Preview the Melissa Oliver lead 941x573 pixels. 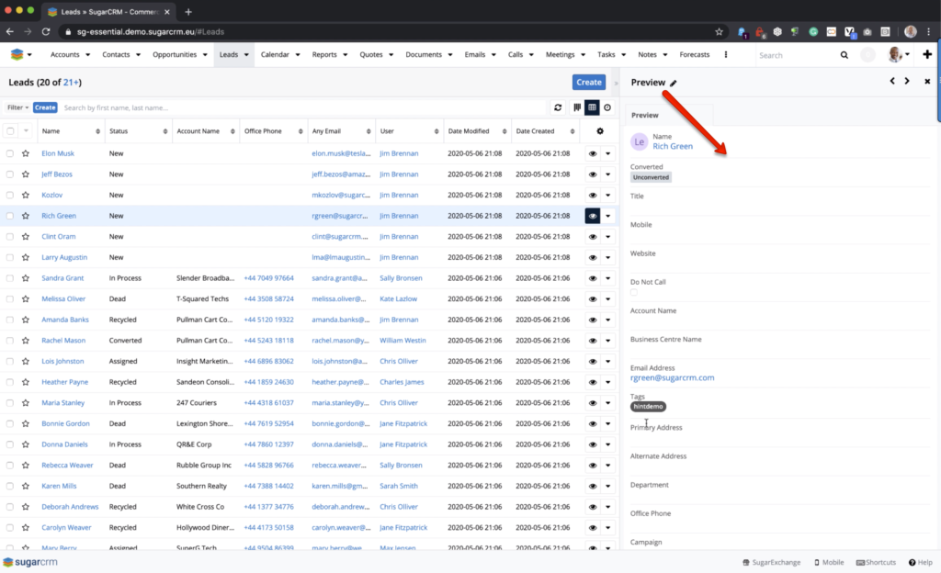pyautogui.click(x=593, y=299)
